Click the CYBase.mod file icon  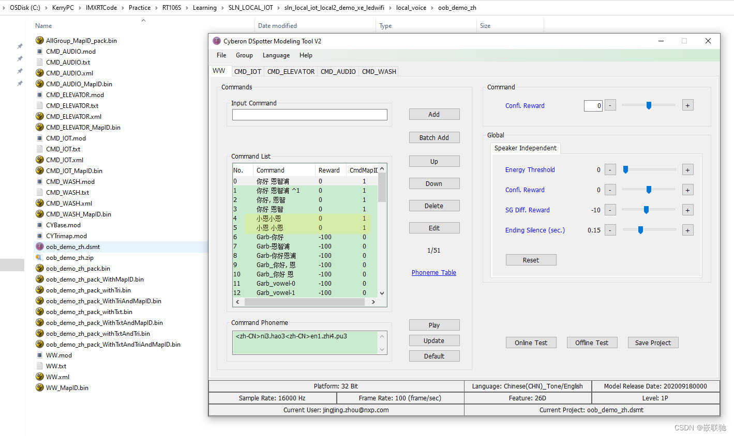pyautogui.click(x=39, y=225)
